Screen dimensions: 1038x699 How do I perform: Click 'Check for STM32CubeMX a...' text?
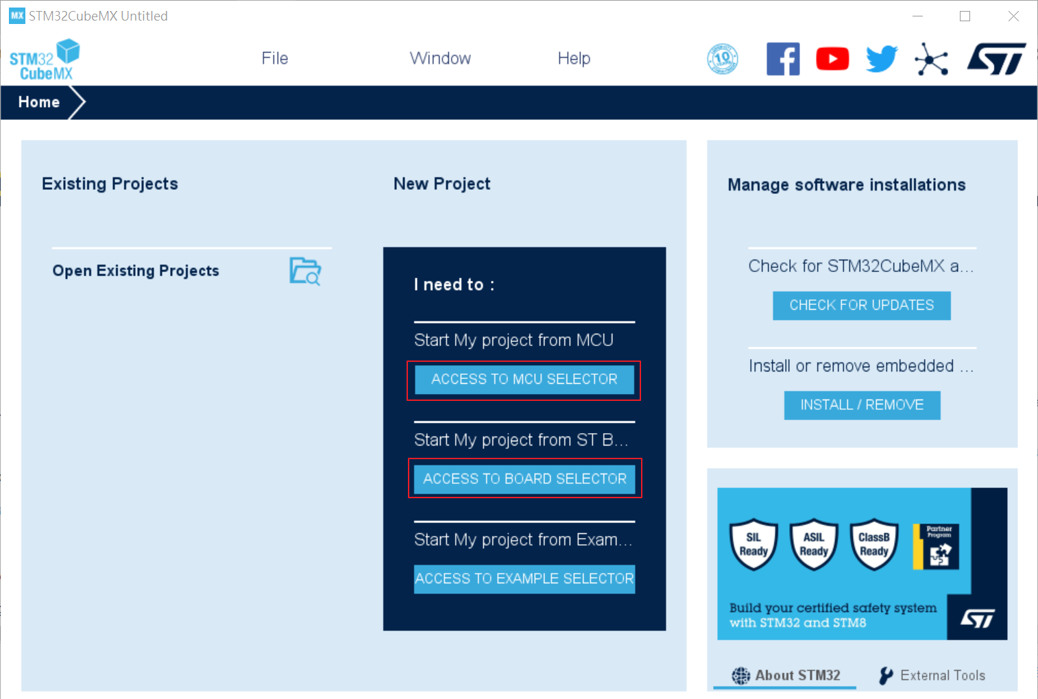pyautogui.click(x=861, y=267)
